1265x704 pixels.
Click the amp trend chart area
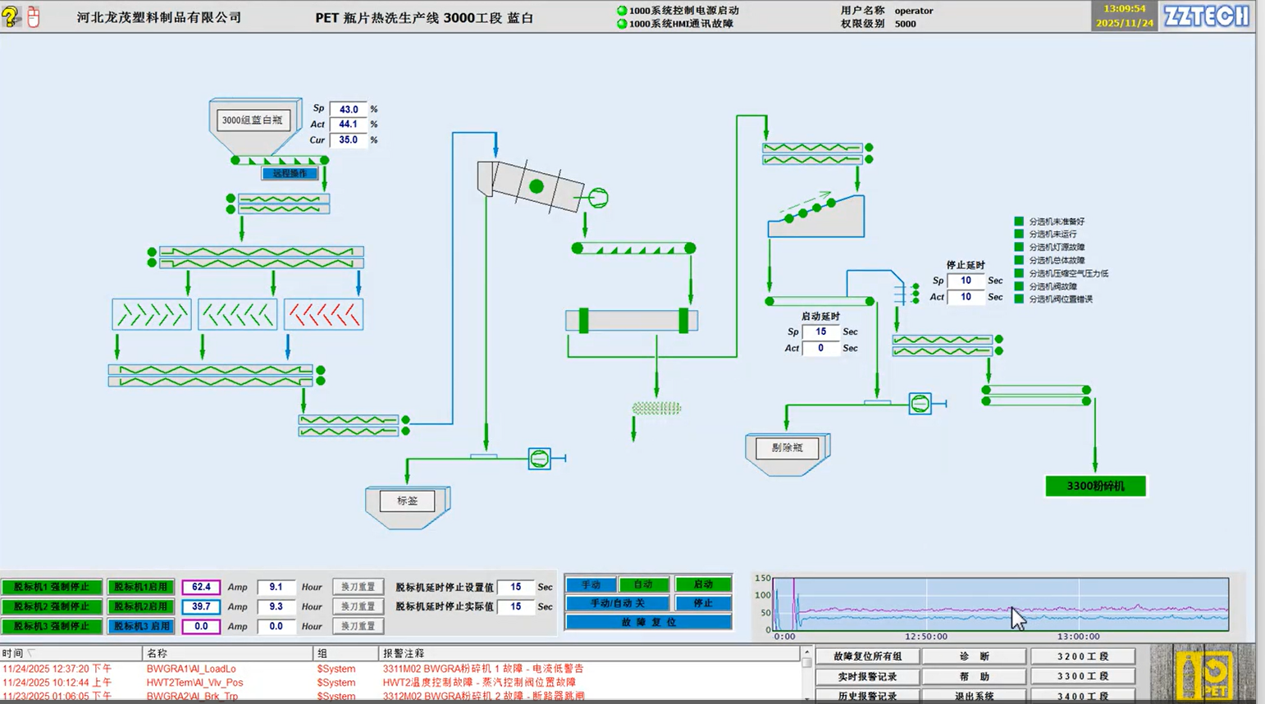click(1000, 605)
